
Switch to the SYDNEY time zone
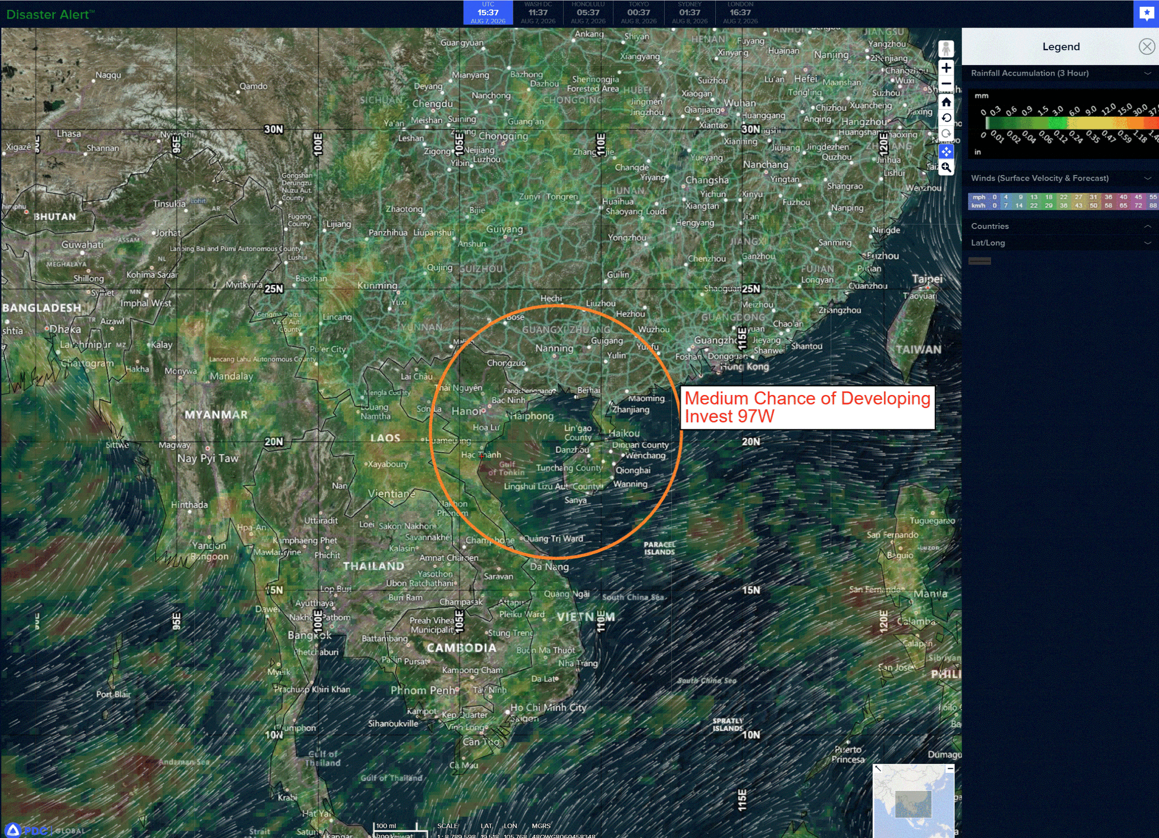tap(690, 13)
